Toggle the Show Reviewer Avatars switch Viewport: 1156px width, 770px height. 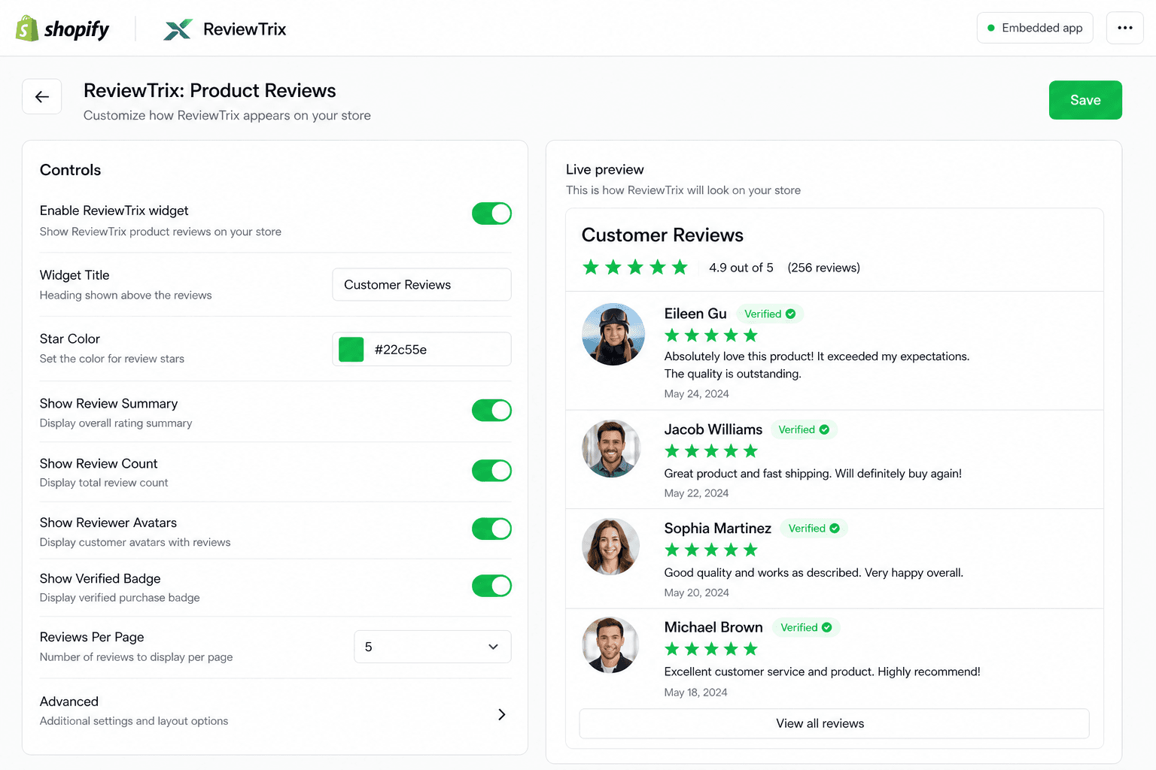491,529
